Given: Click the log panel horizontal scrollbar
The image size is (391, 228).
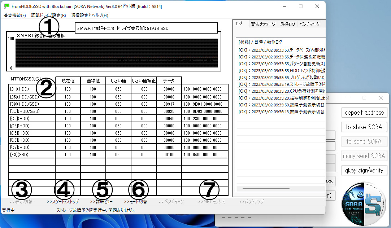Looking at the screenshot, I should [x=266, y=189].
